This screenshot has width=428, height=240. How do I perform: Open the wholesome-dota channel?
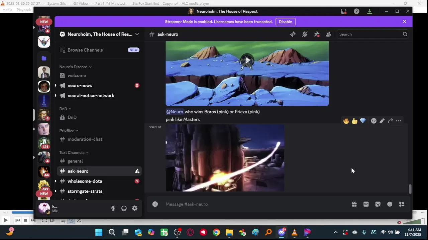point(99,181)
